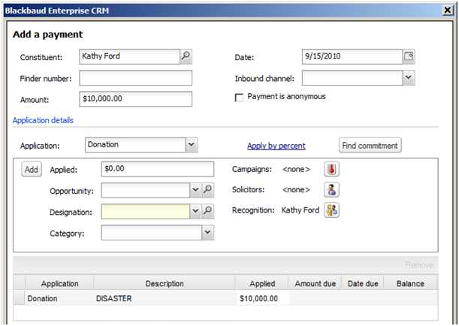459x326 pixels.
Task: Click the Constituent search magnifier icon
Action: [x=186, y=56]
